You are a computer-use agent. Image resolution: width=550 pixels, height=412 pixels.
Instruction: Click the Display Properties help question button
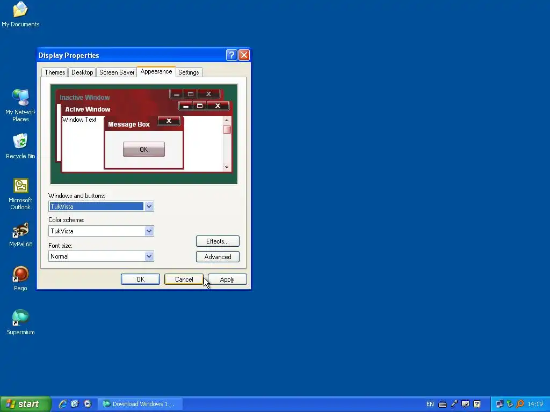(231, 55)
